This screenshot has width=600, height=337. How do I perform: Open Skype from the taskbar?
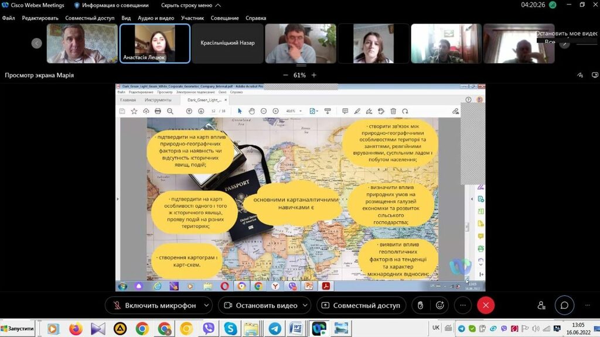(230, 329)
